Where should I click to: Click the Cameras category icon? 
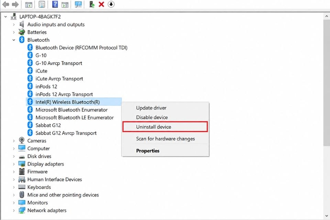tap(21, 140)
